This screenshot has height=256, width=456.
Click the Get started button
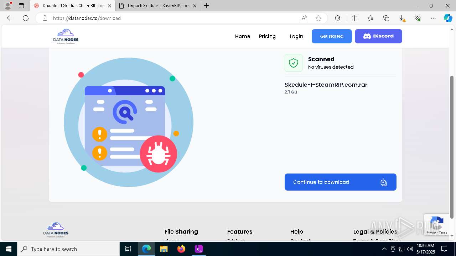pos(332,36)
